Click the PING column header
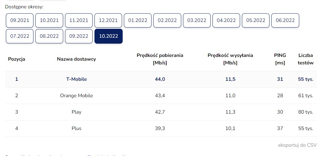Screen dimensions: 324x156 coord(280,59)
